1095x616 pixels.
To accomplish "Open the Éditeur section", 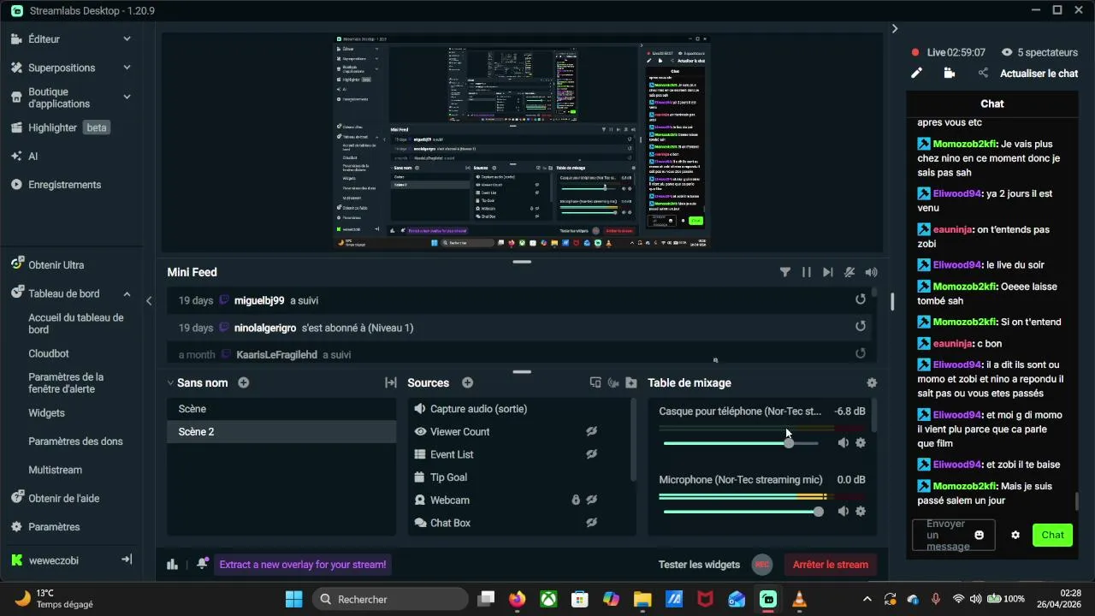I will coord(44,38).
